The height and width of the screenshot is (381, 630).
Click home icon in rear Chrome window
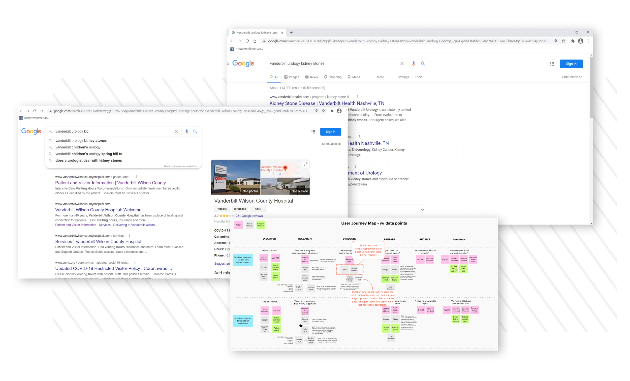[255, 41]
